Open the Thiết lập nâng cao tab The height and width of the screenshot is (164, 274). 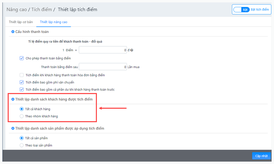54,22
